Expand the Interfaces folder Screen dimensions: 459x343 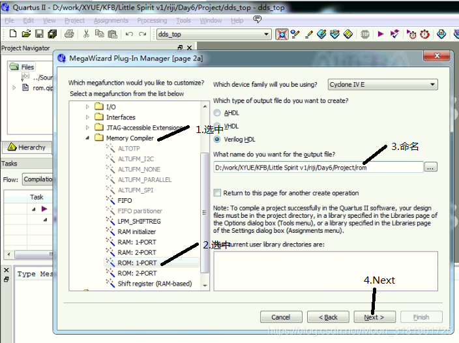[x=87, y=117]
